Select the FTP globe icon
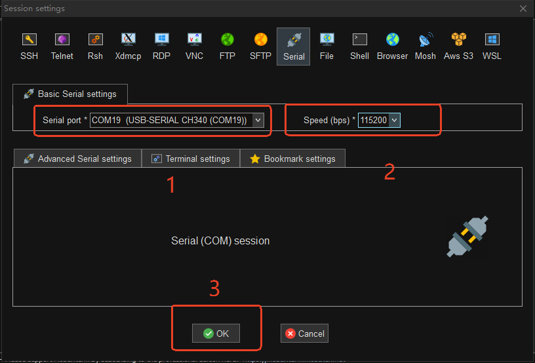 [x=228, y=47]
